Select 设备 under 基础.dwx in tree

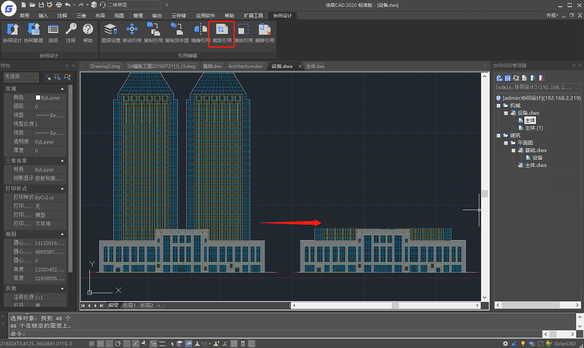click(537, 158)
